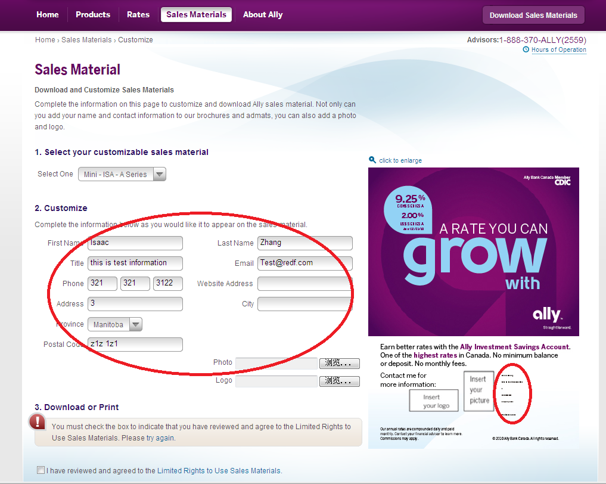The height and width of the screenshot is (484, 606).
Task: Click the Customize breadcrumb text
Action: point(135,40)
